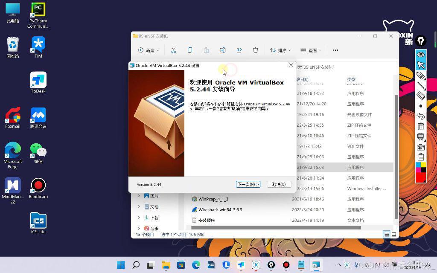Open the 腾讯会议 desktop icon
The width and height of the screenshot is (437, 273).
click(x=38, y=118)
